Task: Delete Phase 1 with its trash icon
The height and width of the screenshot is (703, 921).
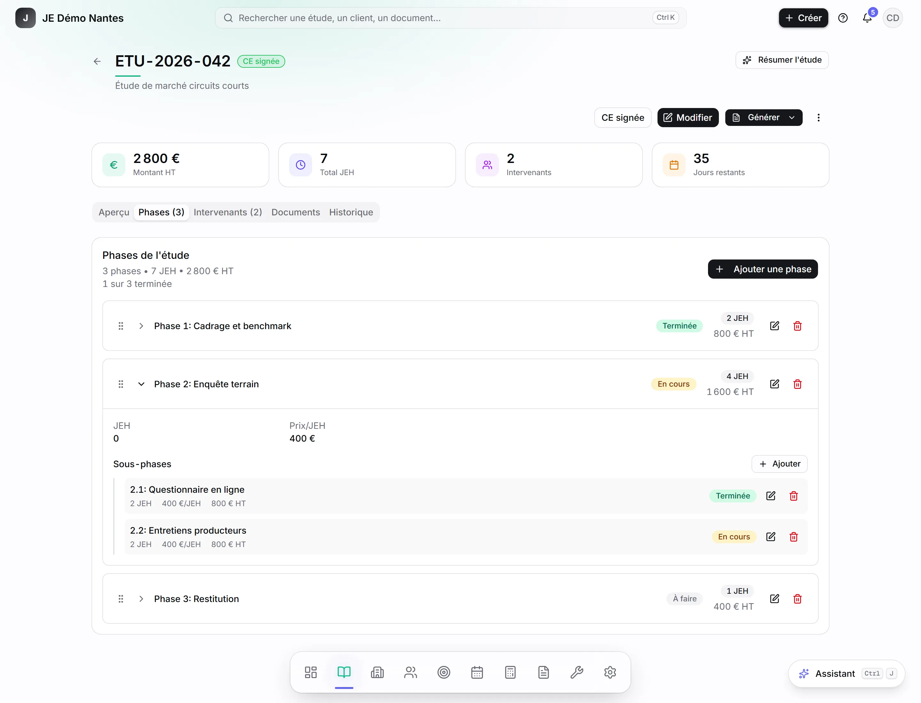Action: tap(798, 326)
